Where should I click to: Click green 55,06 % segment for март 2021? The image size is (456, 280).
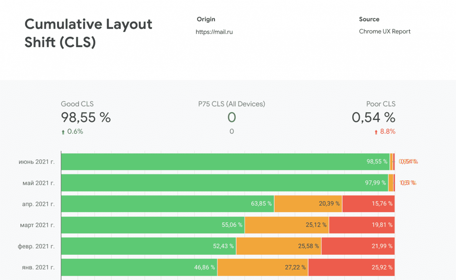(x=153, y=225)
